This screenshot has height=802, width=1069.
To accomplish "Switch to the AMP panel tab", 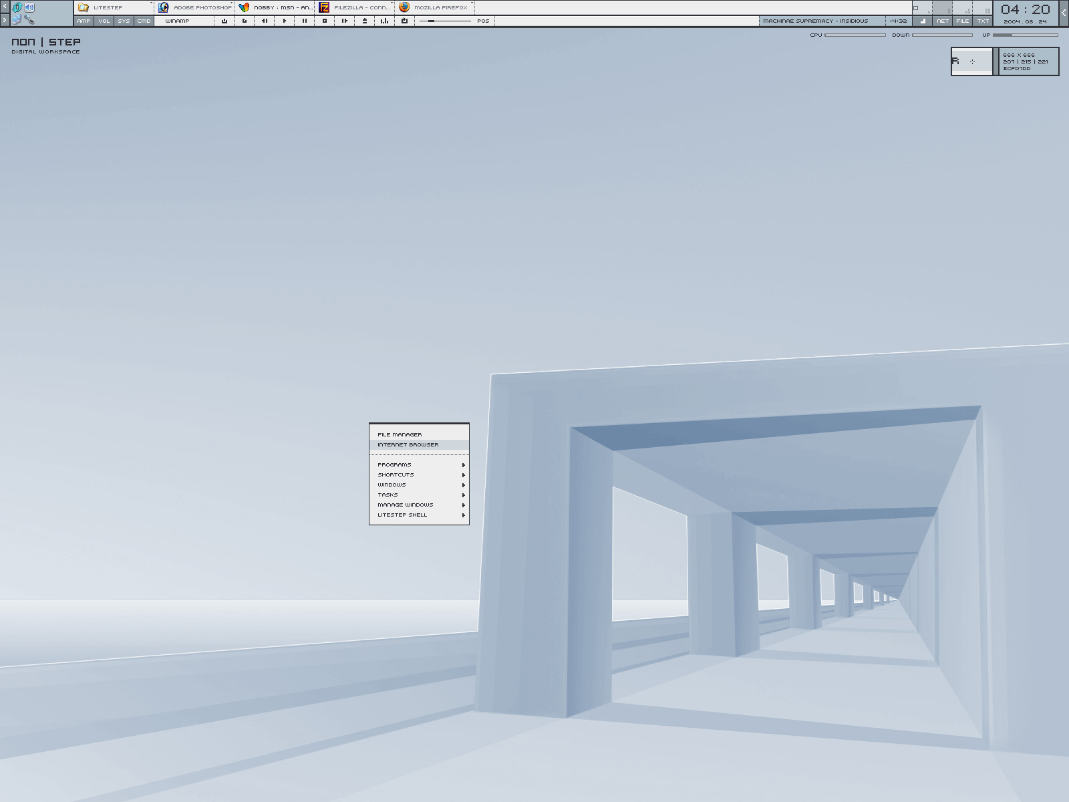I will (x=84, y=21).
